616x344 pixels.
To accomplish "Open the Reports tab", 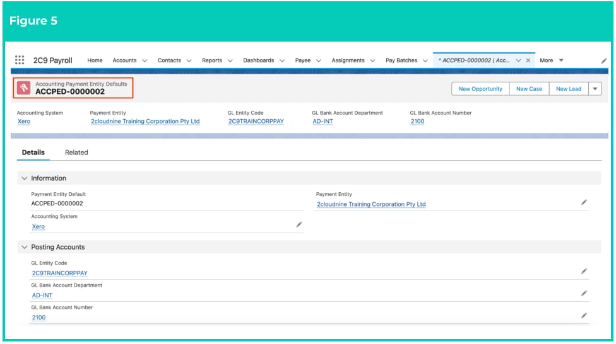I will pos(212,60).
